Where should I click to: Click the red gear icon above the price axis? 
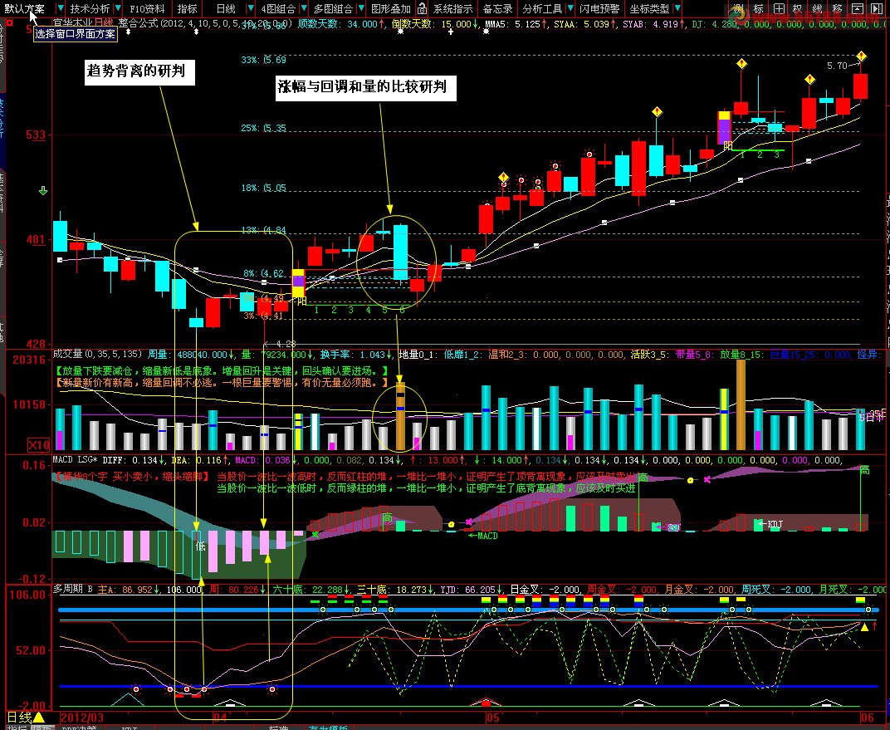(8, 22)
